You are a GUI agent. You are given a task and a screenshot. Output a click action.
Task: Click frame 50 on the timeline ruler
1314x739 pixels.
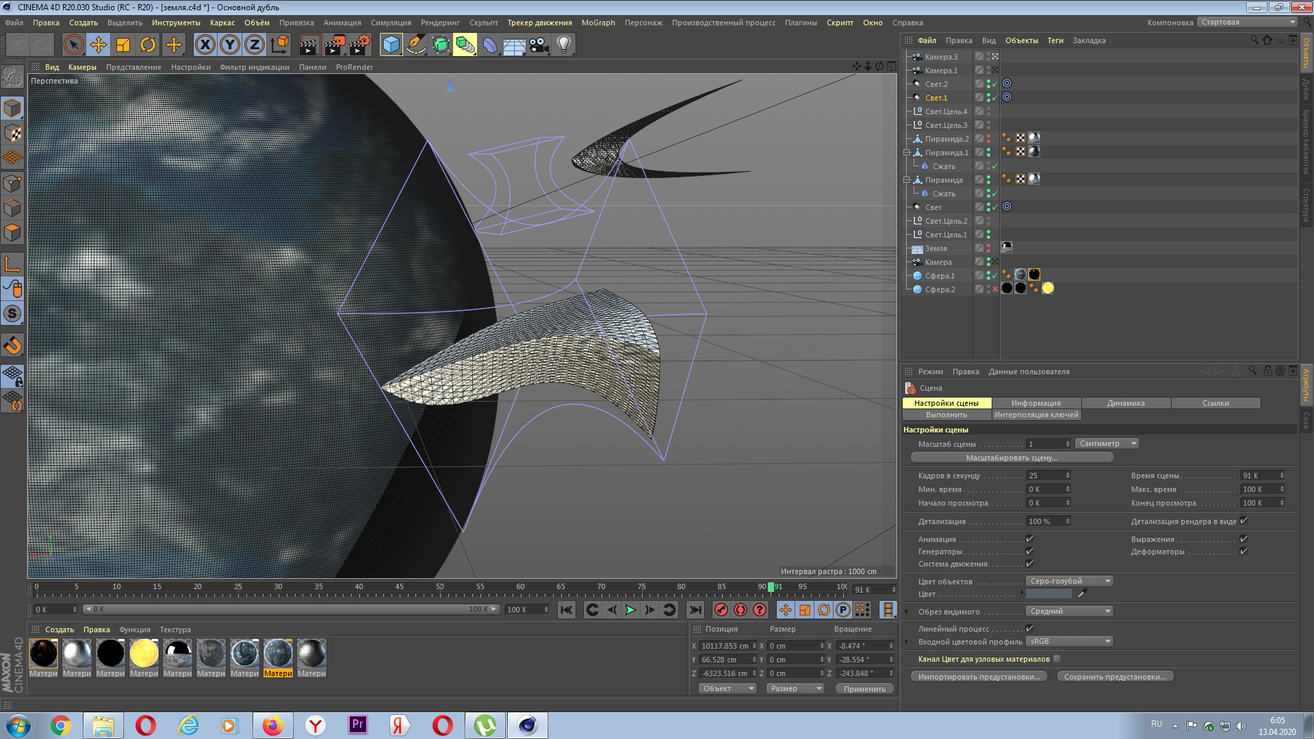(x=440, y=587)
